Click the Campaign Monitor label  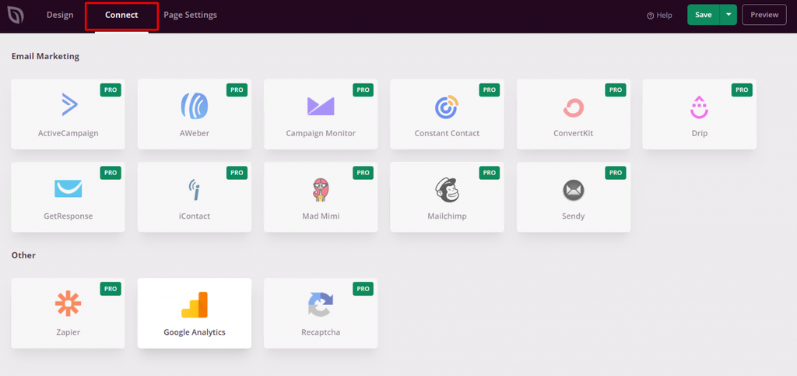pyautogui.click(x=321, y=134)
